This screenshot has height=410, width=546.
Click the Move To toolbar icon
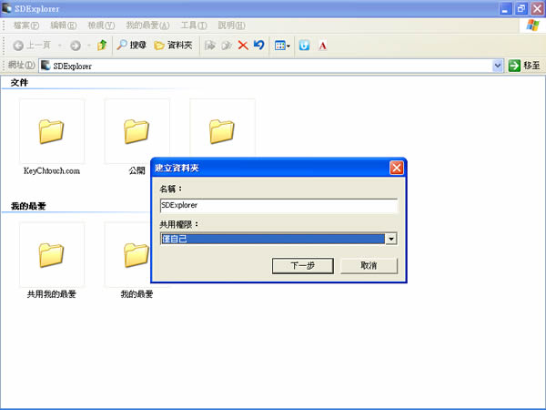coord(209,46)
